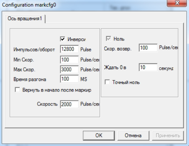Click the Max Скор. label
Screen dimensions: 189x146
tap(24, 69)
